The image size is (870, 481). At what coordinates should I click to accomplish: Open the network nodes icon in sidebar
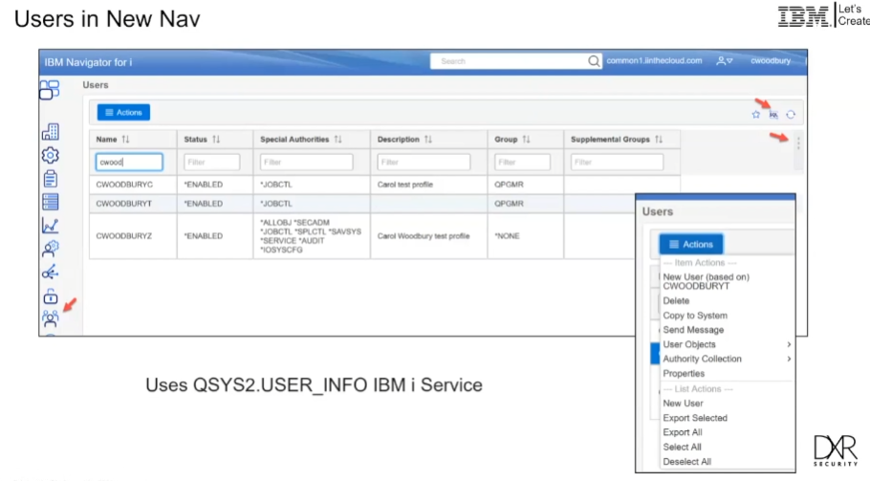coord(50,273)
